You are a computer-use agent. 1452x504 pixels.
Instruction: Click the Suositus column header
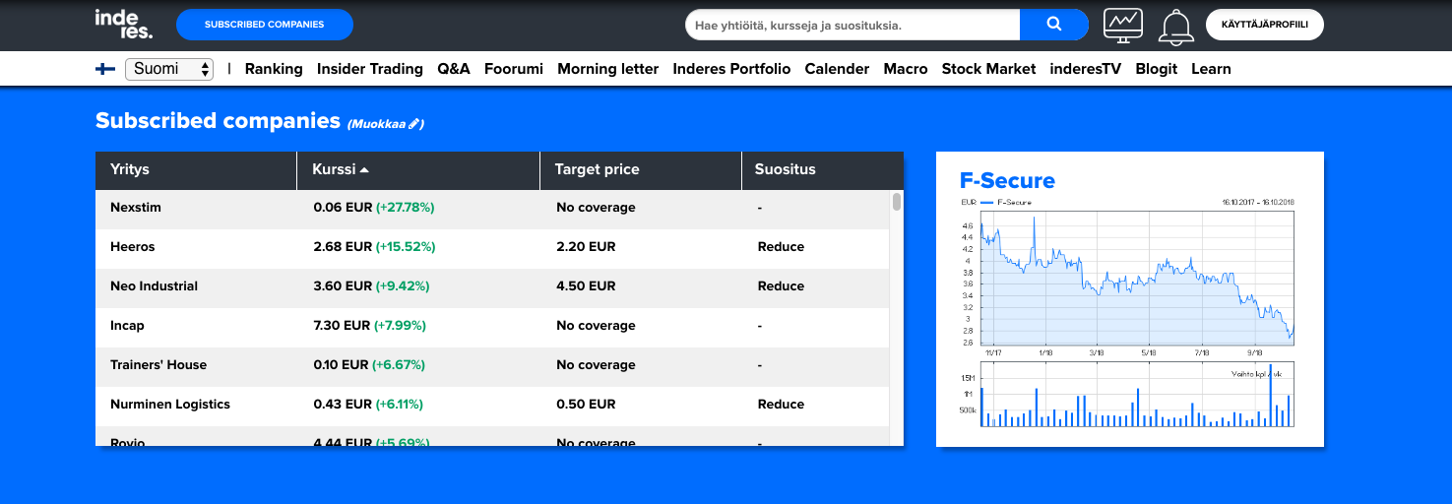(x=785, y=170)
